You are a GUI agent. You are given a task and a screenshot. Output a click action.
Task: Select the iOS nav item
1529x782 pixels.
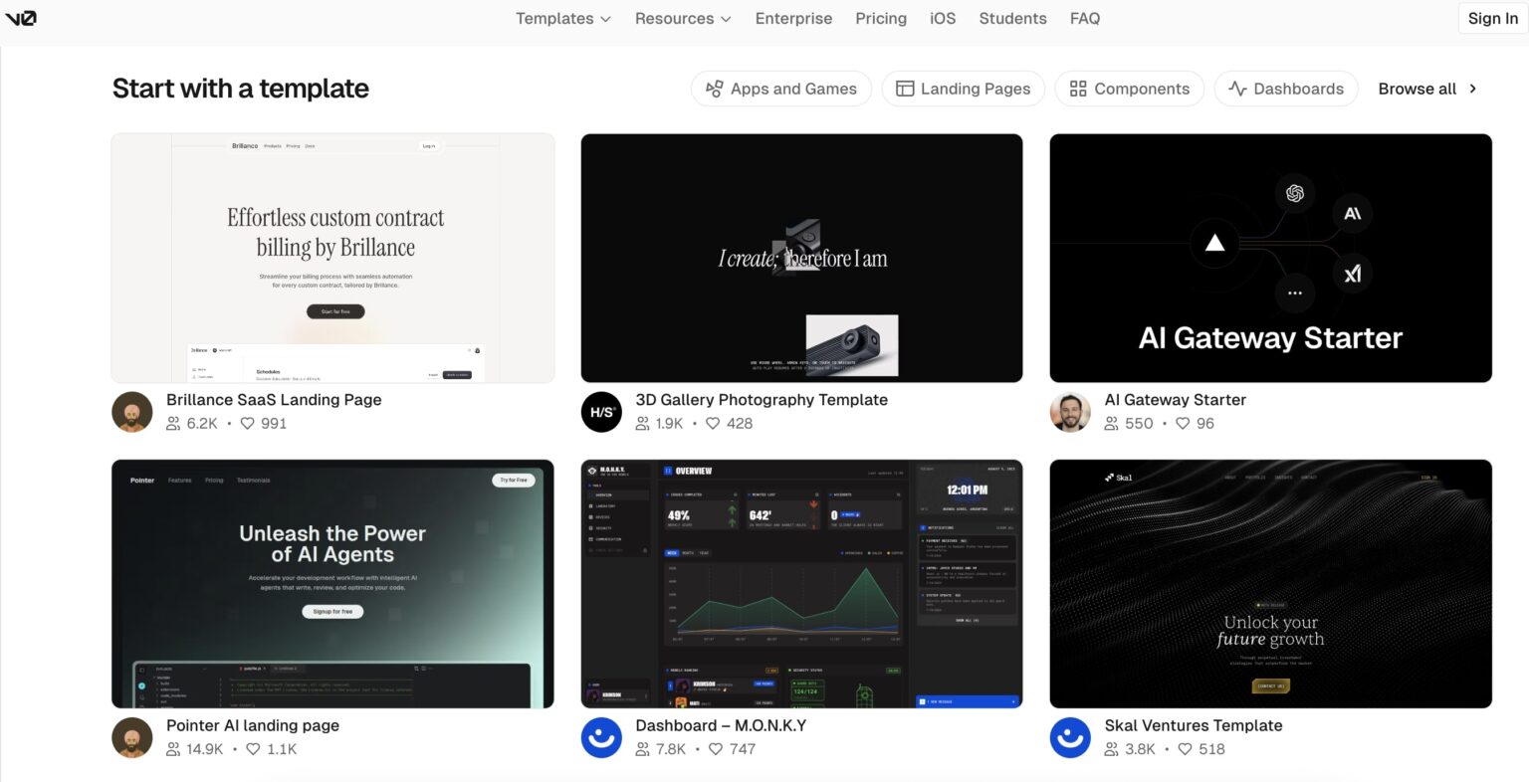pos(943,18)
